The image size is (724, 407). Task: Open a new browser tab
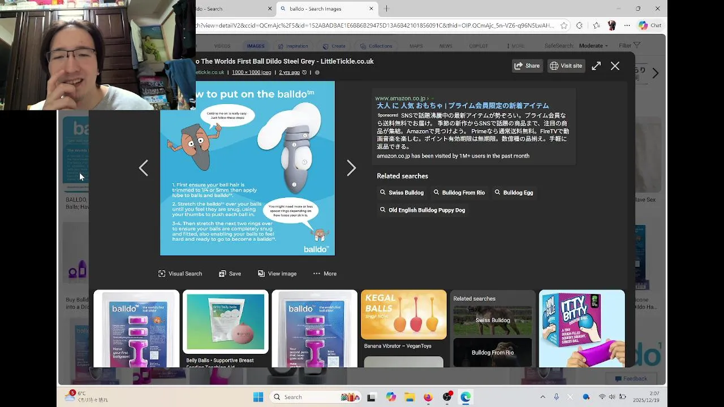pos(387,8)
